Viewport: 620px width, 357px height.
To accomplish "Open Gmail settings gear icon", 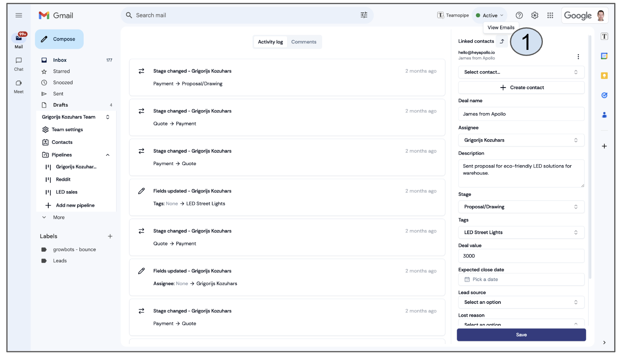I will (x=535, y=15).
